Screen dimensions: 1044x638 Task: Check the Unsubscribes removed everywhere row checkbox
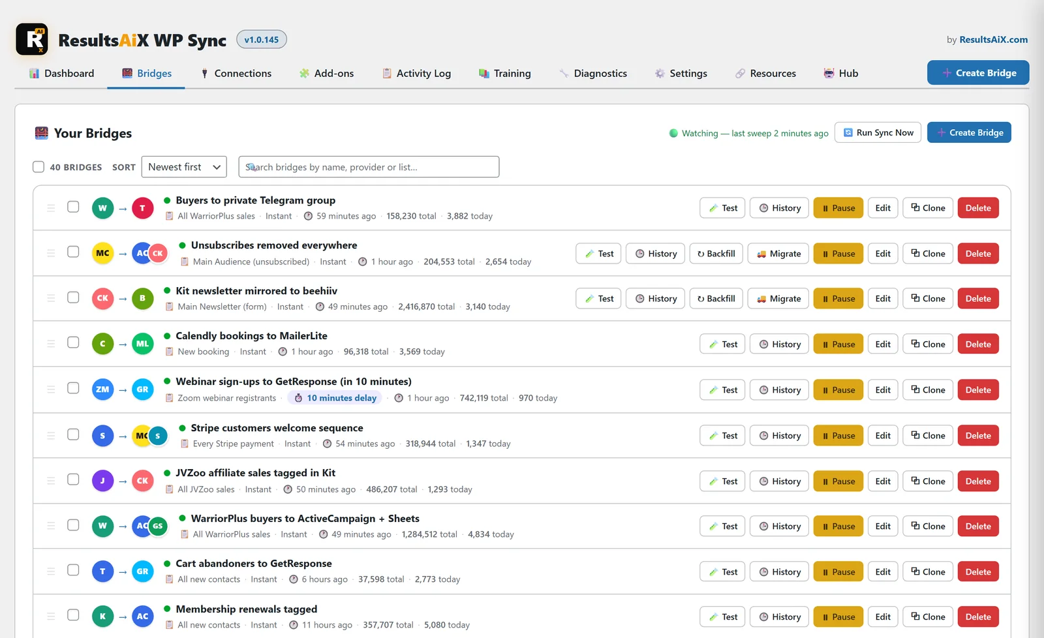pyautogui.click(x=73, y=252)
